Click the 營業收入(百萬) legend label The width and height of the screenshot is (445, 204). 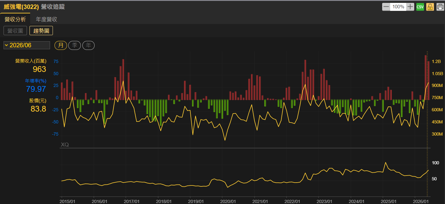[31, 61]
